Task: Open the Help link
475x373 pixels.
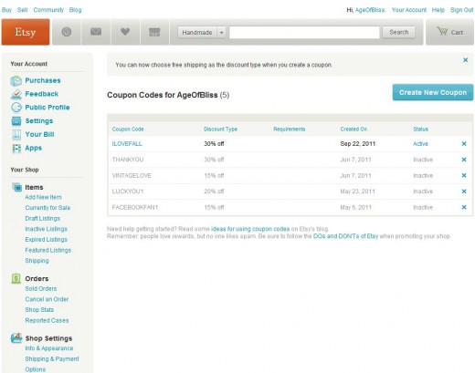Action: click(x=438, y=10)
